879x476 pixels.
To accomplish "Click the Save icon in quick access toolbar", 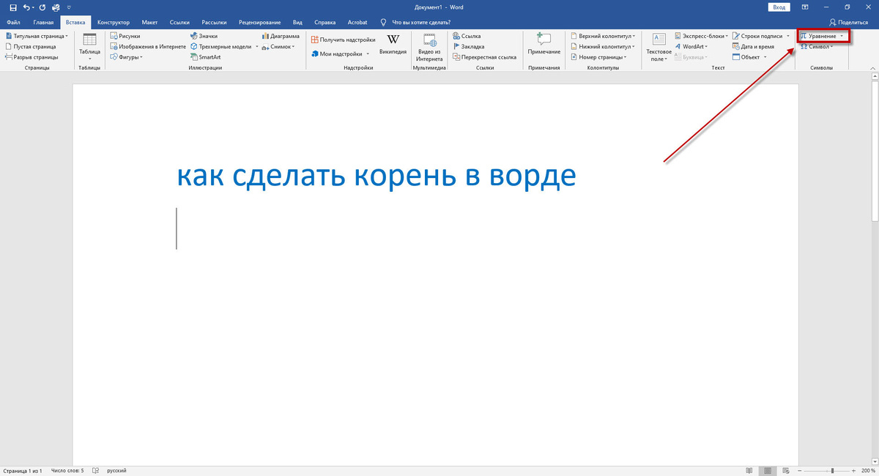I will (x=12, y=7).
